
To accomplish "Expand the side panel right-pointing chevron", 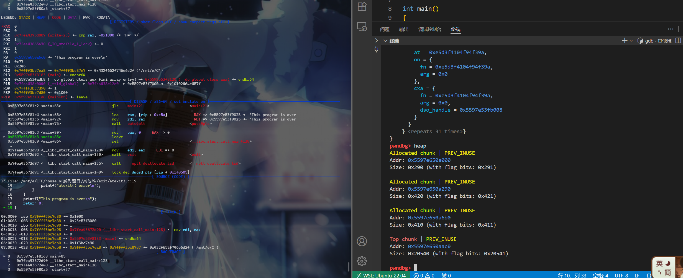I will [376, 40].
